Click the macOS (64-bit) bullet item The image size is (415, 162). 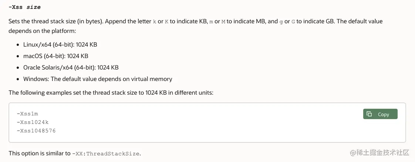click(55, 56)
